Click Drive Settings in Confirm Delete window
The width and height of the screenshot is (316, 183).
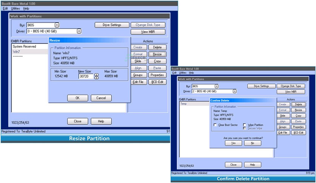262,86
